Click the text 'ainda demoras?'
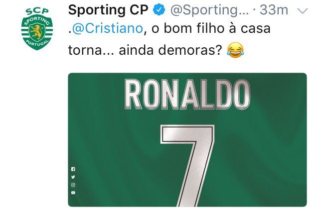This screenshot has width=319, height=212. coord(170,50)
